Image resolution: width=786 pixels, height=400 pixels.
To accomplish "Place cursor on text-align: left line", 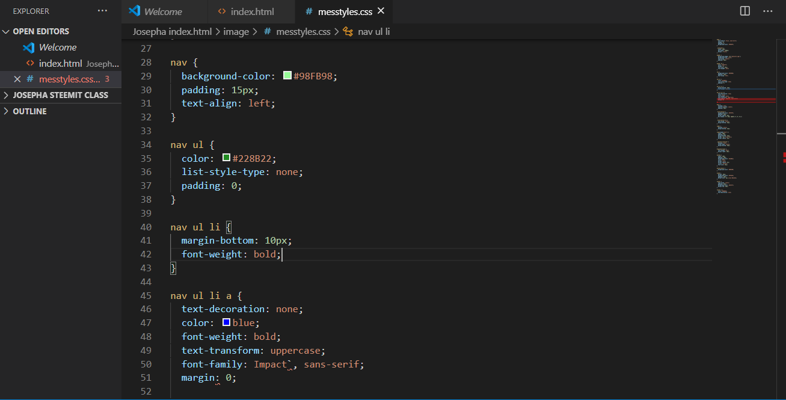I will coord(229,103).
